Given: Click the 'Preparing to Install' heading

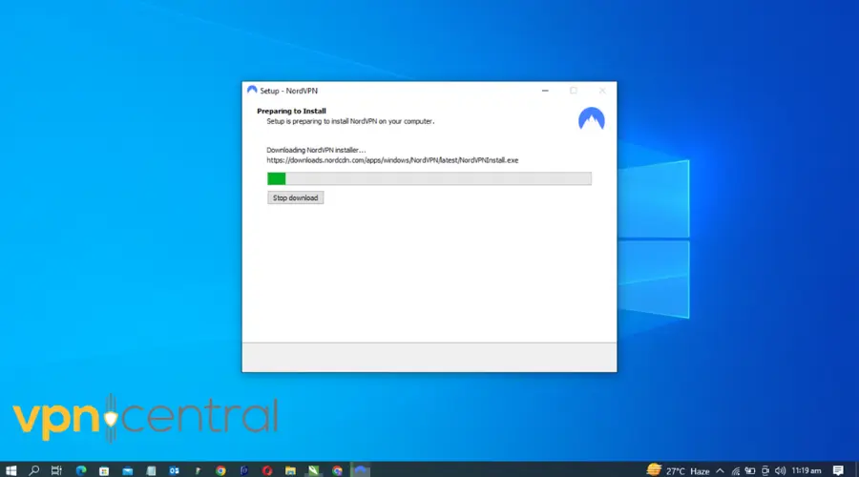Looking at the screenshot, I should [x=291, y=111].
